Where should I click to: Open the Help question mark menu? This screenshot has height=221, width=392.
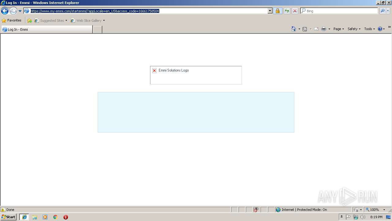point(381,29)
